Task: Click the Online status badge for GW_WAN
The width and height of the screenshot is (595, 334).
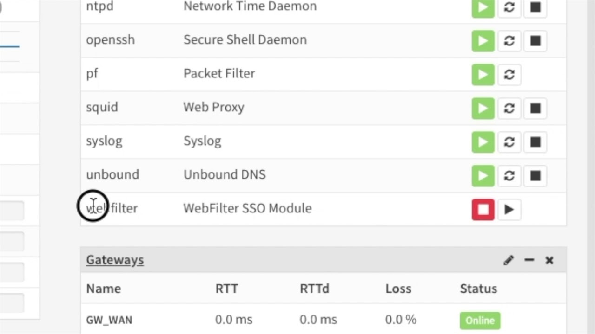Action: point(480,321)
